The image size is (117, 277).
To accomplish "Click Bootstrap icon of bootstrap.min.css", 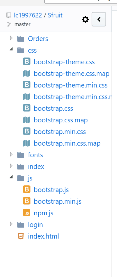I will point(27,131).
